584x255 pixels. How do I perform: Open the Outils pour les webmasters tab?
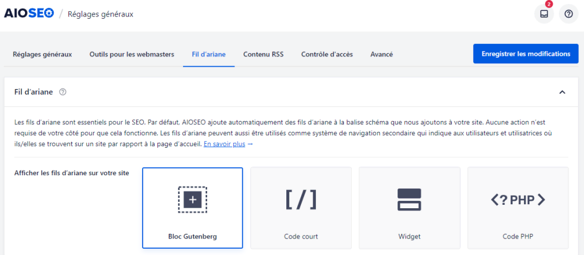pyautogui.click(x=132, y=54)
